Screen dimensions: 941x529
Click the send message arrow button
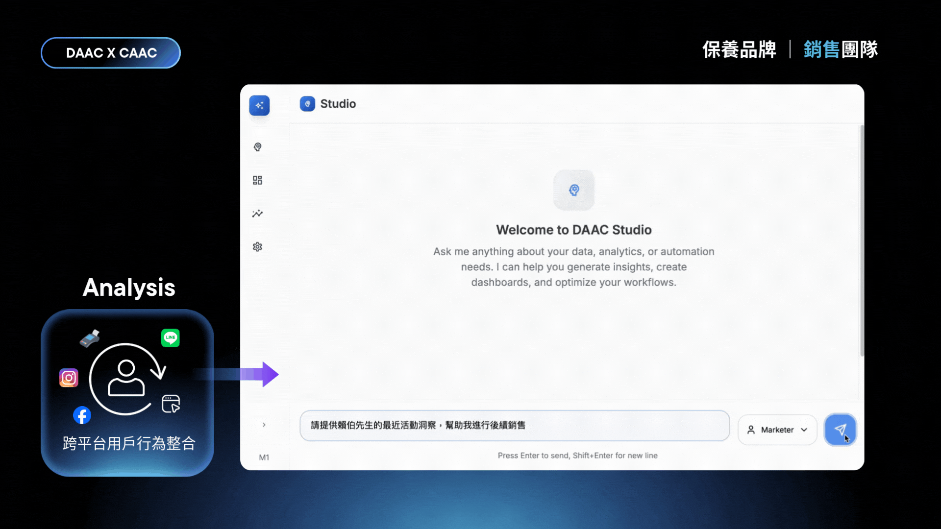pyautogui.click(x=840, y=430)
